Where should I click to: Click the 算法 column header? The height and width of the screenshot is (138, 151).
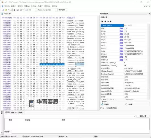10,120
